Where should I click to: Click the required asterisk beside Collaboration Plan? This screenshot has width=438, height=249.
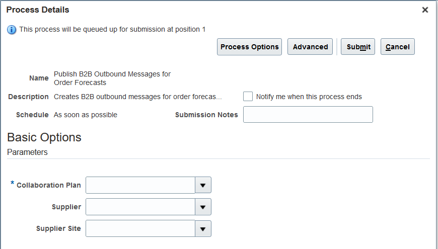pos(13,184)
